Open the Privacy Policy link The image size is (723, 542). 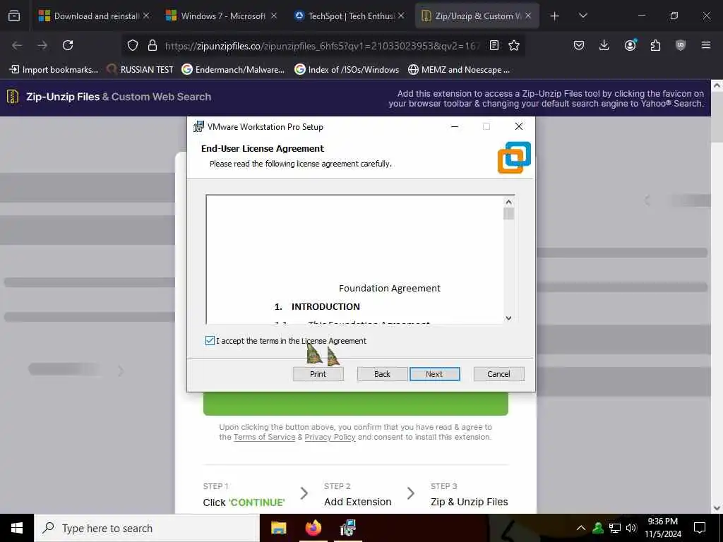(330, 437)
